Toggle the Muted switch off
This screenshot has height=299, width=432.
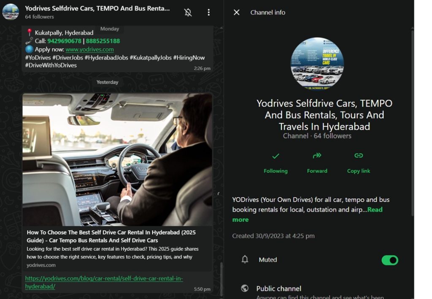tap(389, 260)
